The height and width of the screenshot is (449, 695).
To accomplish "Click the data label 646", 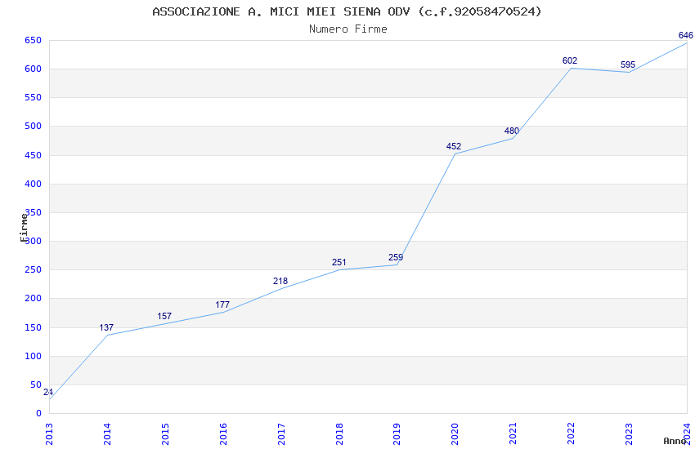I will [686, 35].
